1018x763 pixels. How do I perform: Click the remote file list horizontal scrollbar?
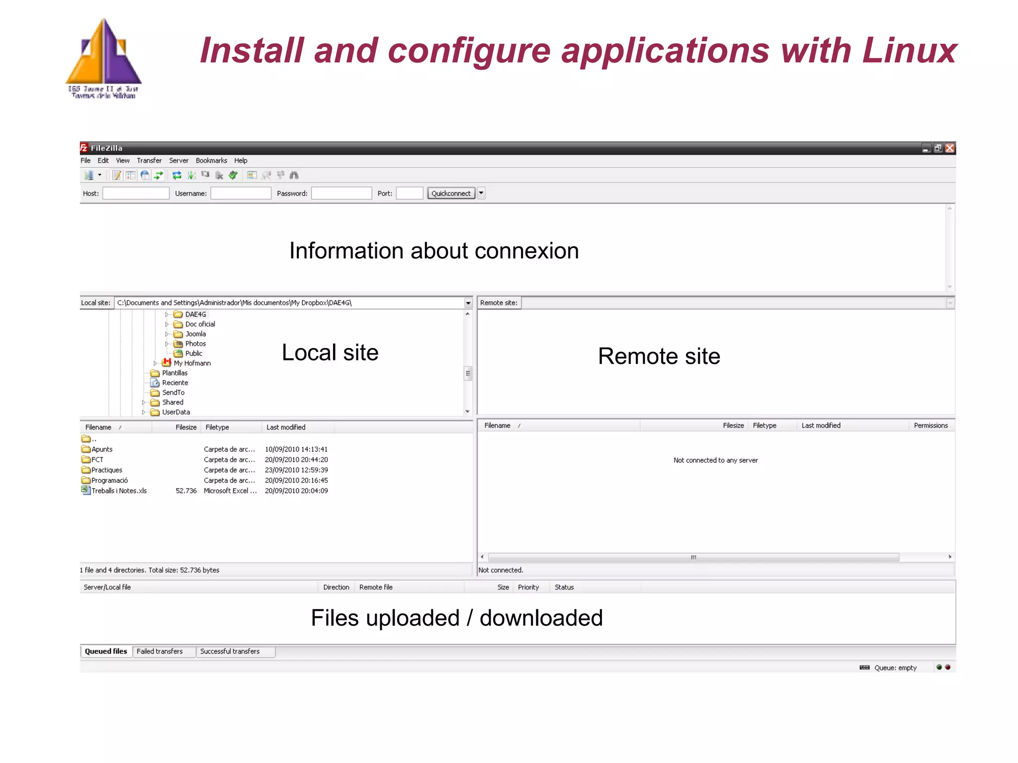click(693, 557)
